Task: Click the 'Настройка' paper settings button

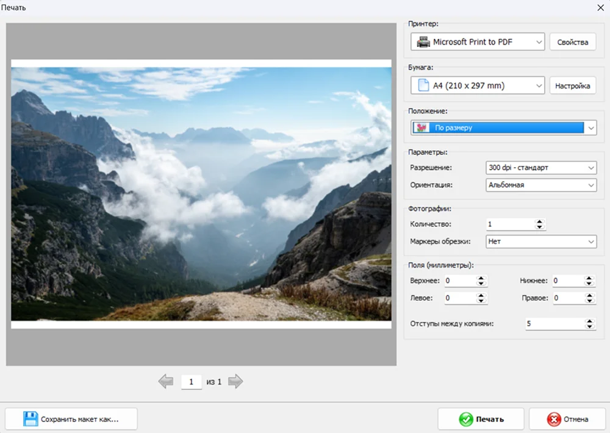Action: [573, 85]
